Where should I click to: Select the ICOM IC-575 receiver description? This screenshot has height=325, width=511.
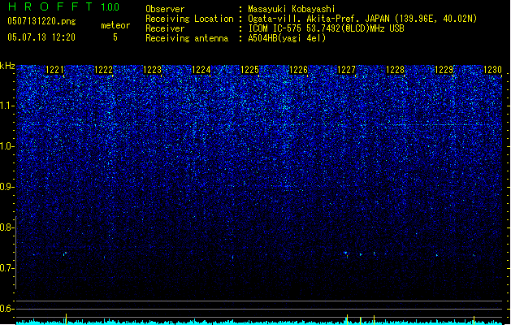click(327, 28)
